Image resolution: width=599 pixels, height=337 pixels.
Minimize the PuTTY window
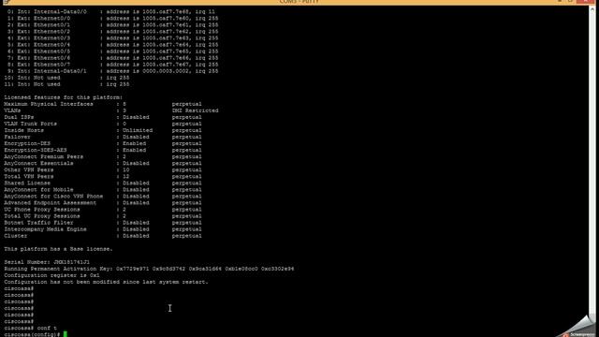[x=560, y=2]
